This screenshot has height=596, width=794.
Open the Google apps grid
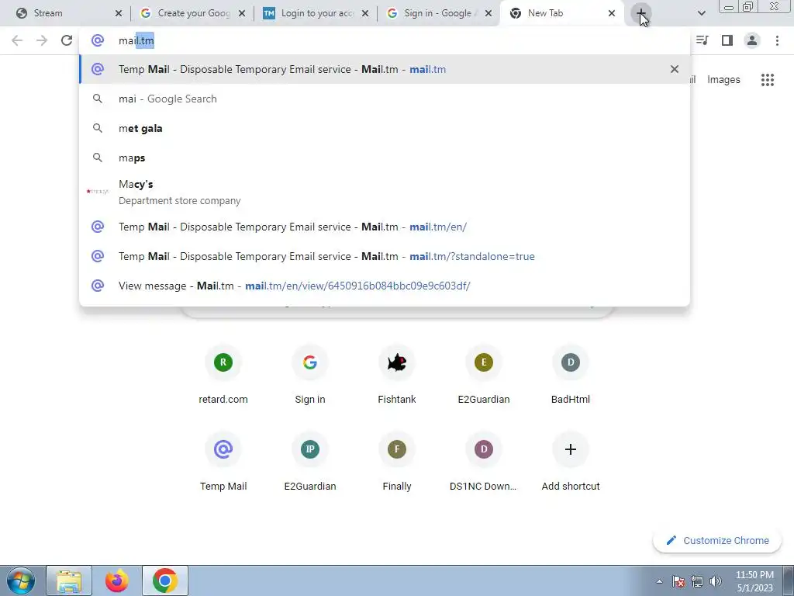pos(768,80)
